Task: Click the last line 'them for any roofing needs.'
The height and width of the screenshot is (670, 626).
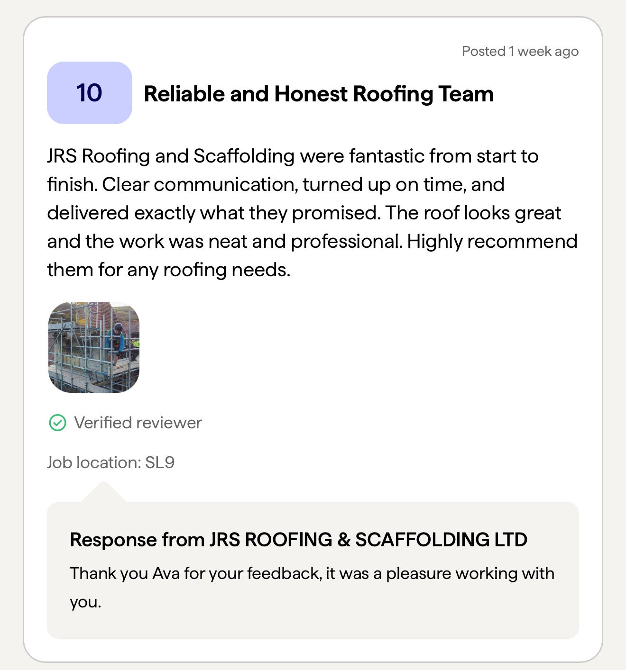Action: coord(168,270)
